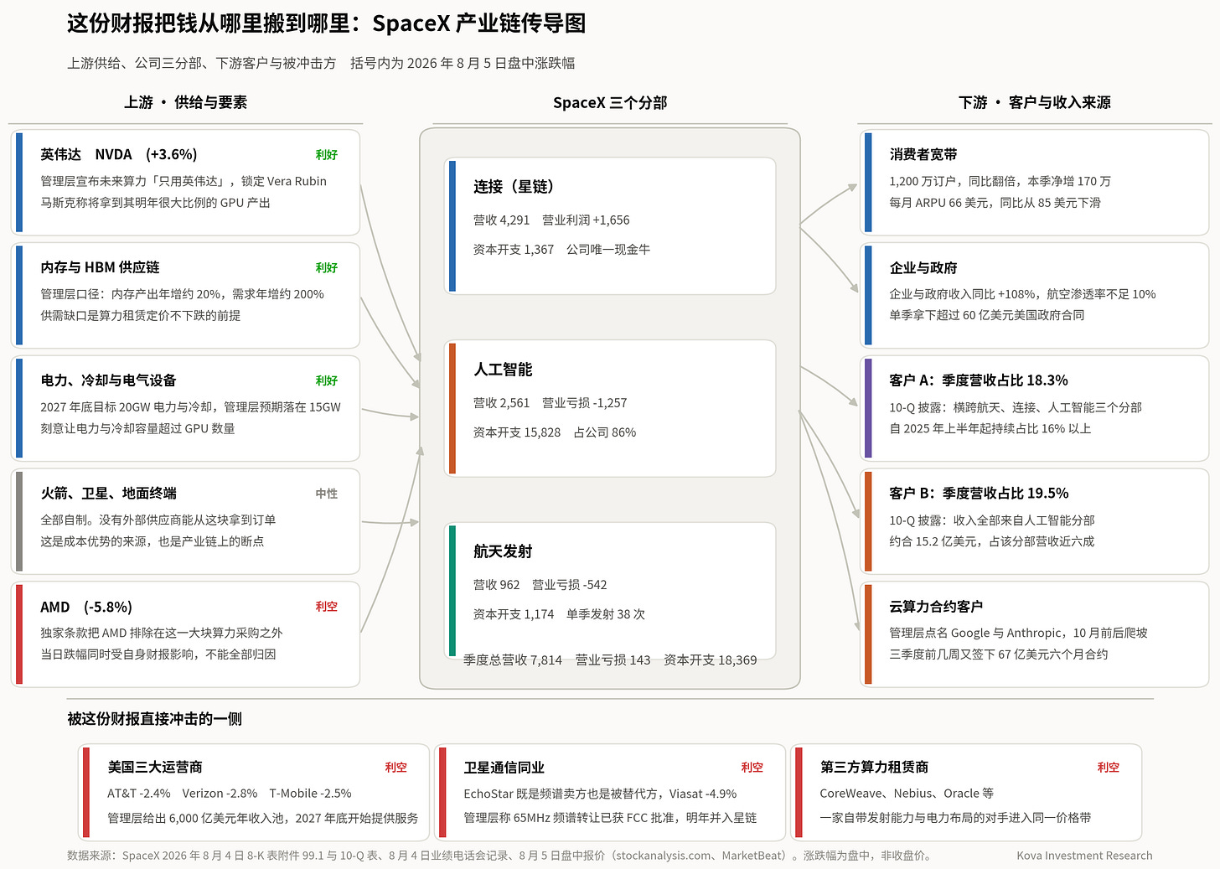Select the 全部自制 supplier description line
The image size is (1220, 869).
tap(158, 520)
